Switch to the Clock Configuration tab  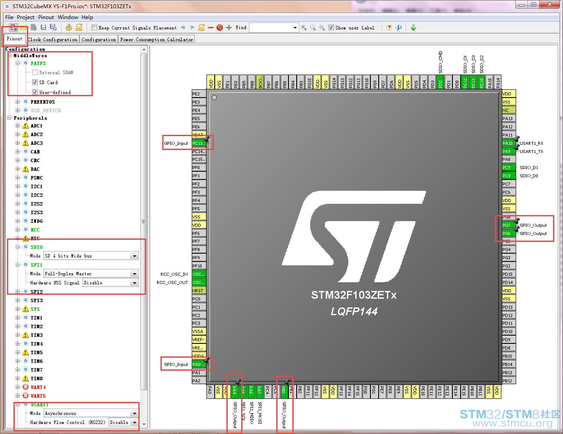click(x=53, y=39)
